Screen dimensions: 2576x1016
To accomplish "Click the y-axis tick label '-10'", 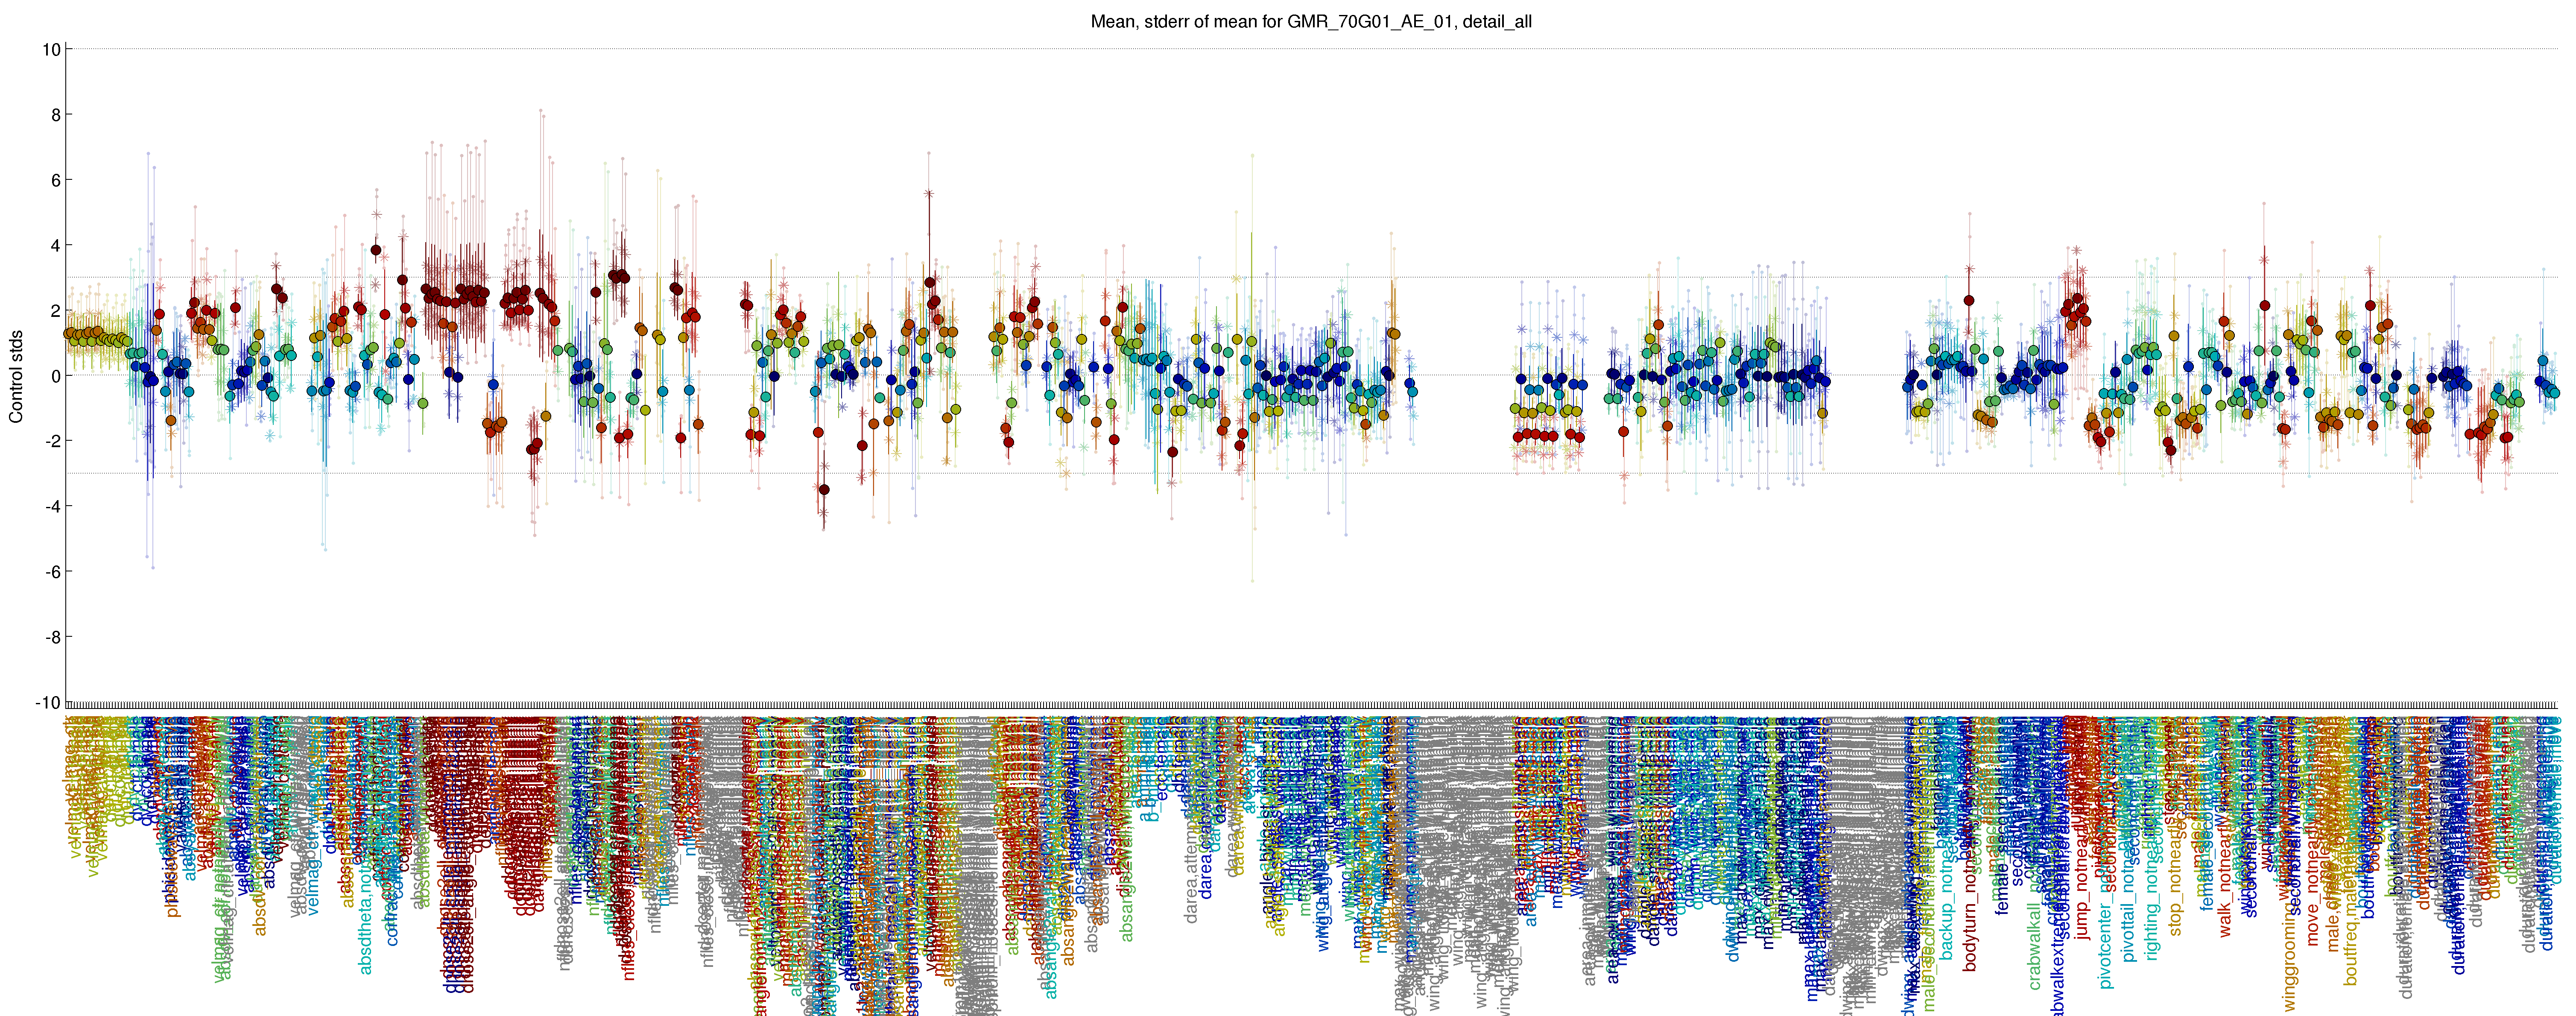I will (48, 703).
